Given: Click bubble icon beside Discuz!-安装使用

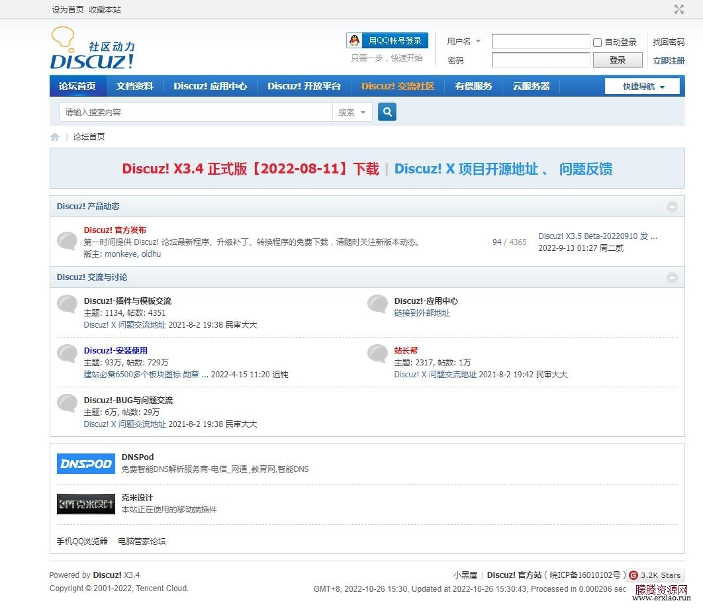Looking at the screenshot, I should coord(68,353).
